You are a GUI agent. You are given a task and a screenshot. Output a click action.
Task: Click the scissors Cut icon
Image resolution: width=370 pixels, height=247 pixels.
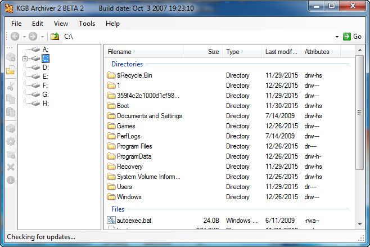coord(11,86)
